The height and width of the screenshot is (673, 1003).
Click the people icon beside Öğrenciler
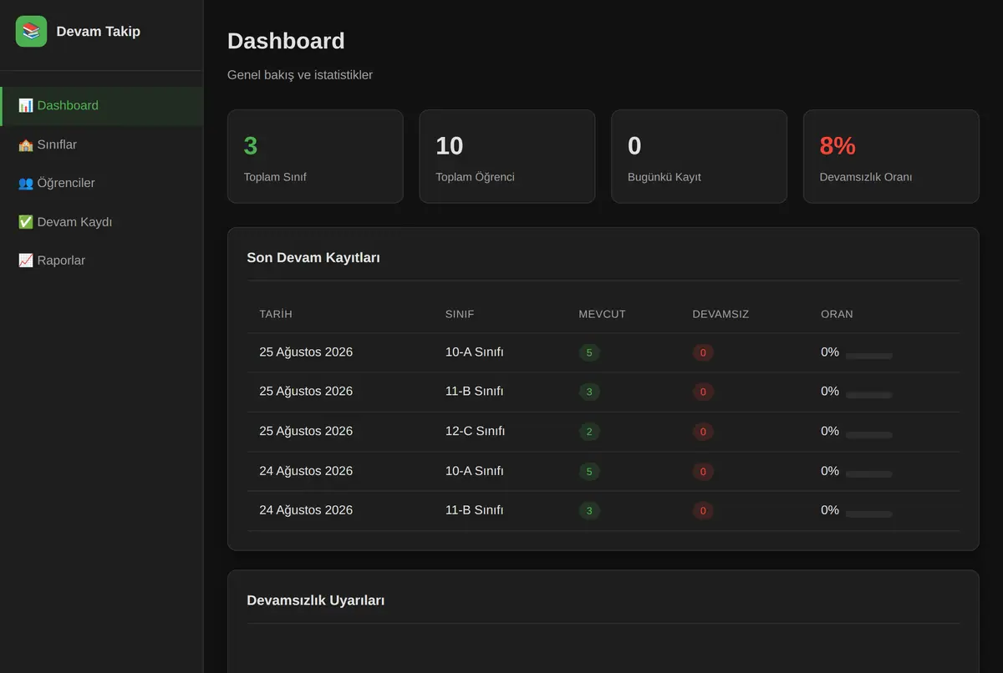(26, 183)
